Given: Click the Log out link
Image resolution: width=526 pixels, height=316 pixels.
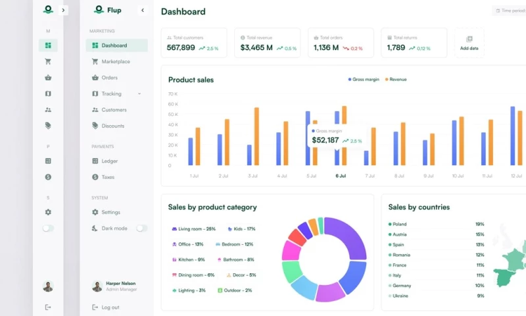Looking at the screenshot, I should pyautogui.click(x=110, y=307).
